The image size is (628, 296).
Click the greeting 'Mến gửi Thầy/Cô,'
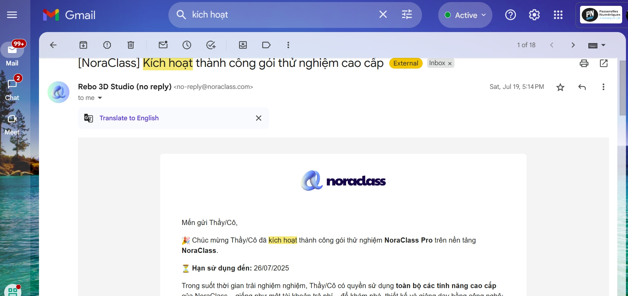(209, 223)
